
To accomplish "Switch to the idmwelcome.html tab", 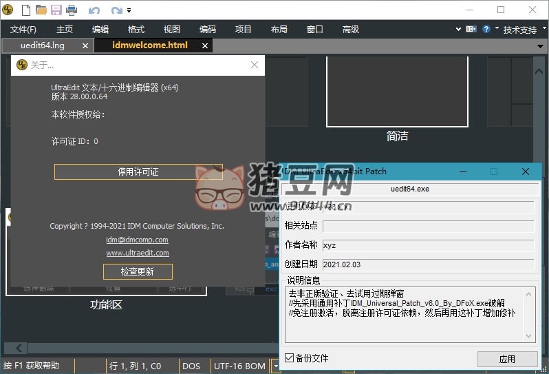I will pyautogui.click(x=149, y=45).
